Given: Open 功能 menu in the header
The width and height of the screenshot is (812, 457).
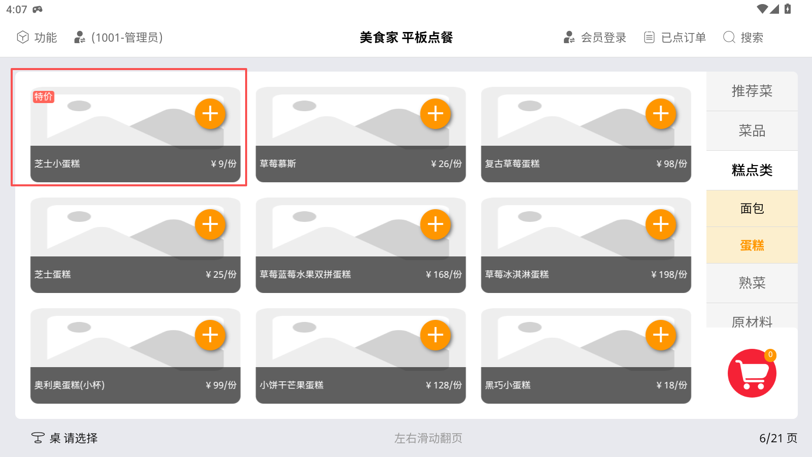Looking at the screenshot, I should pyautogui.click(x=37, y=38).
